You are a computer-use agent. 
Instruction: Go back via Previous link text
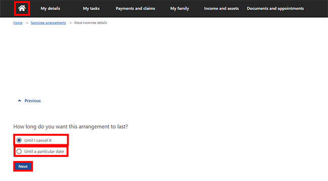point(33,101)
